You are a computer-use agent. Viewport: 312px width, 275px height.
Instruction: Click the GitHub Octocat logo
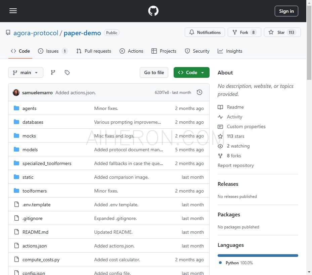[x=153, y=11]
